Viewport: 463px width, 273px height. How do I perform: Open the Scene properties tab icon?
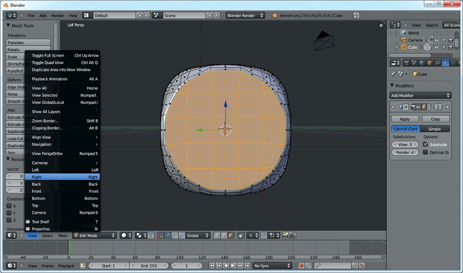point(414,63)
